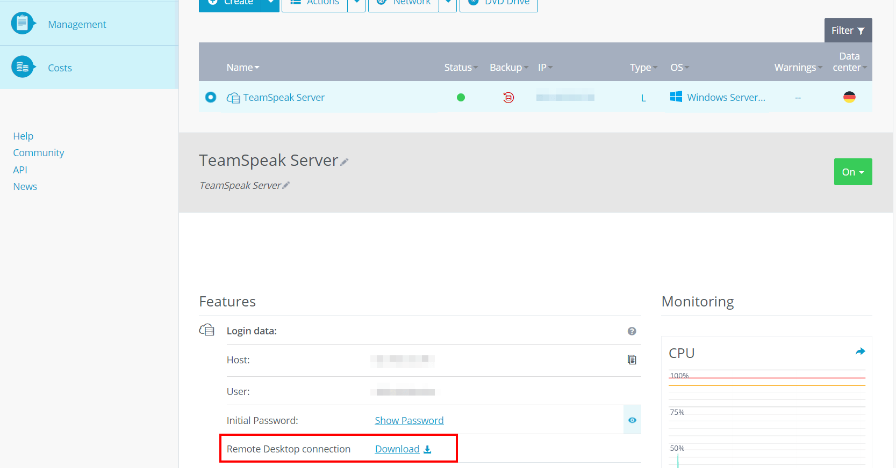The height and width of the screenshot is (468, 896).
Task: Expand the Create dropdown arrow
Action: point(270,3)
